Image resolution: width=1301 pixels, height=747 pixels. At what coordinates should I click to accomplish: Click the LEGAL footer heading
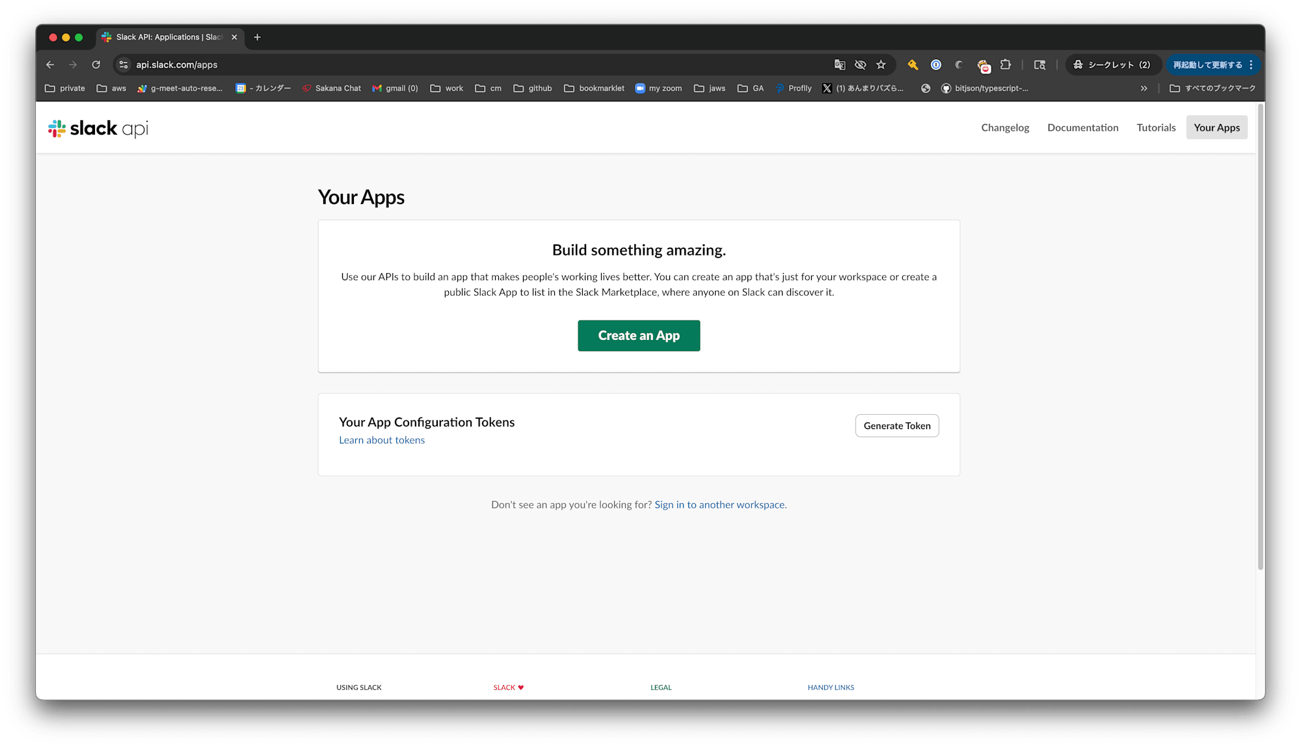661,687
